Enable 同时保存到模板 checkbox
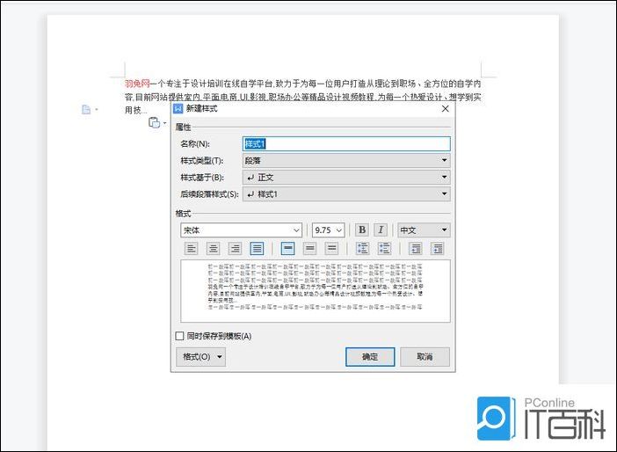This screenshot has width=617, height=452. [x=179, y=336]
